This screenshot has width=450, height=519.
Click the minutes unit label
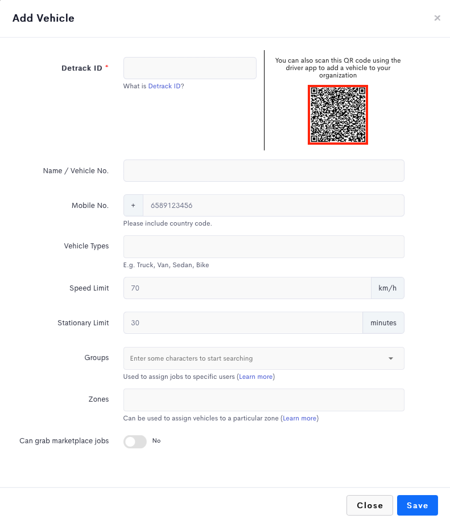pyautogui.click(x=383, y=322)
